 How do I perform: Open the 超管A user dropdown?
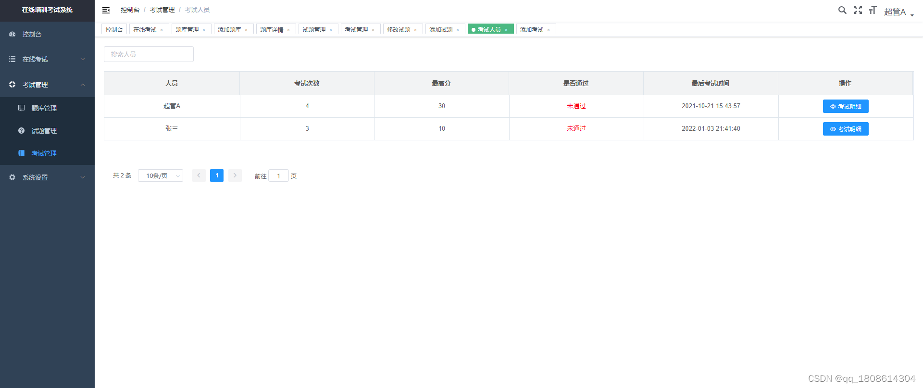click(899, 12)
